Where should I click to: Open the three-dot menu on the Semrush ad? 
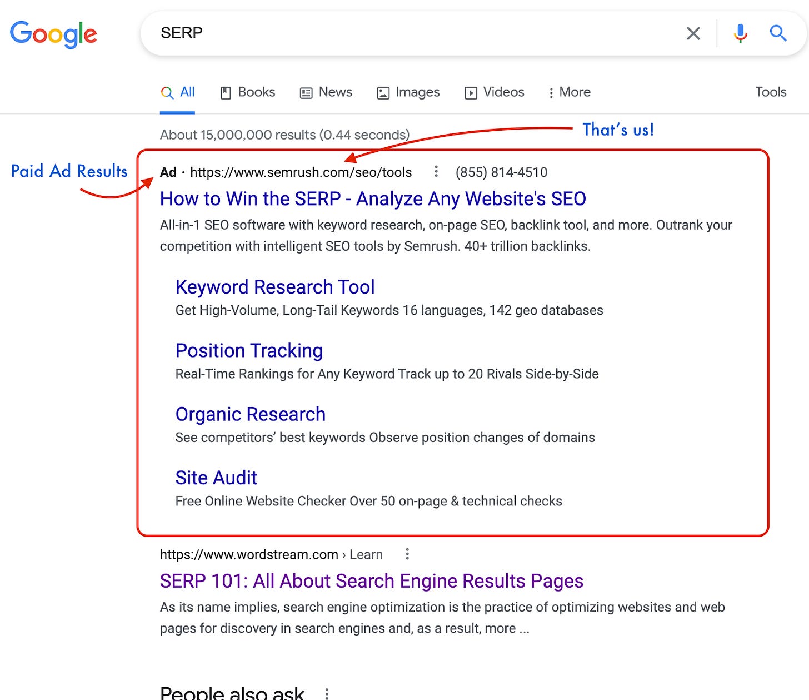point(436,172)
